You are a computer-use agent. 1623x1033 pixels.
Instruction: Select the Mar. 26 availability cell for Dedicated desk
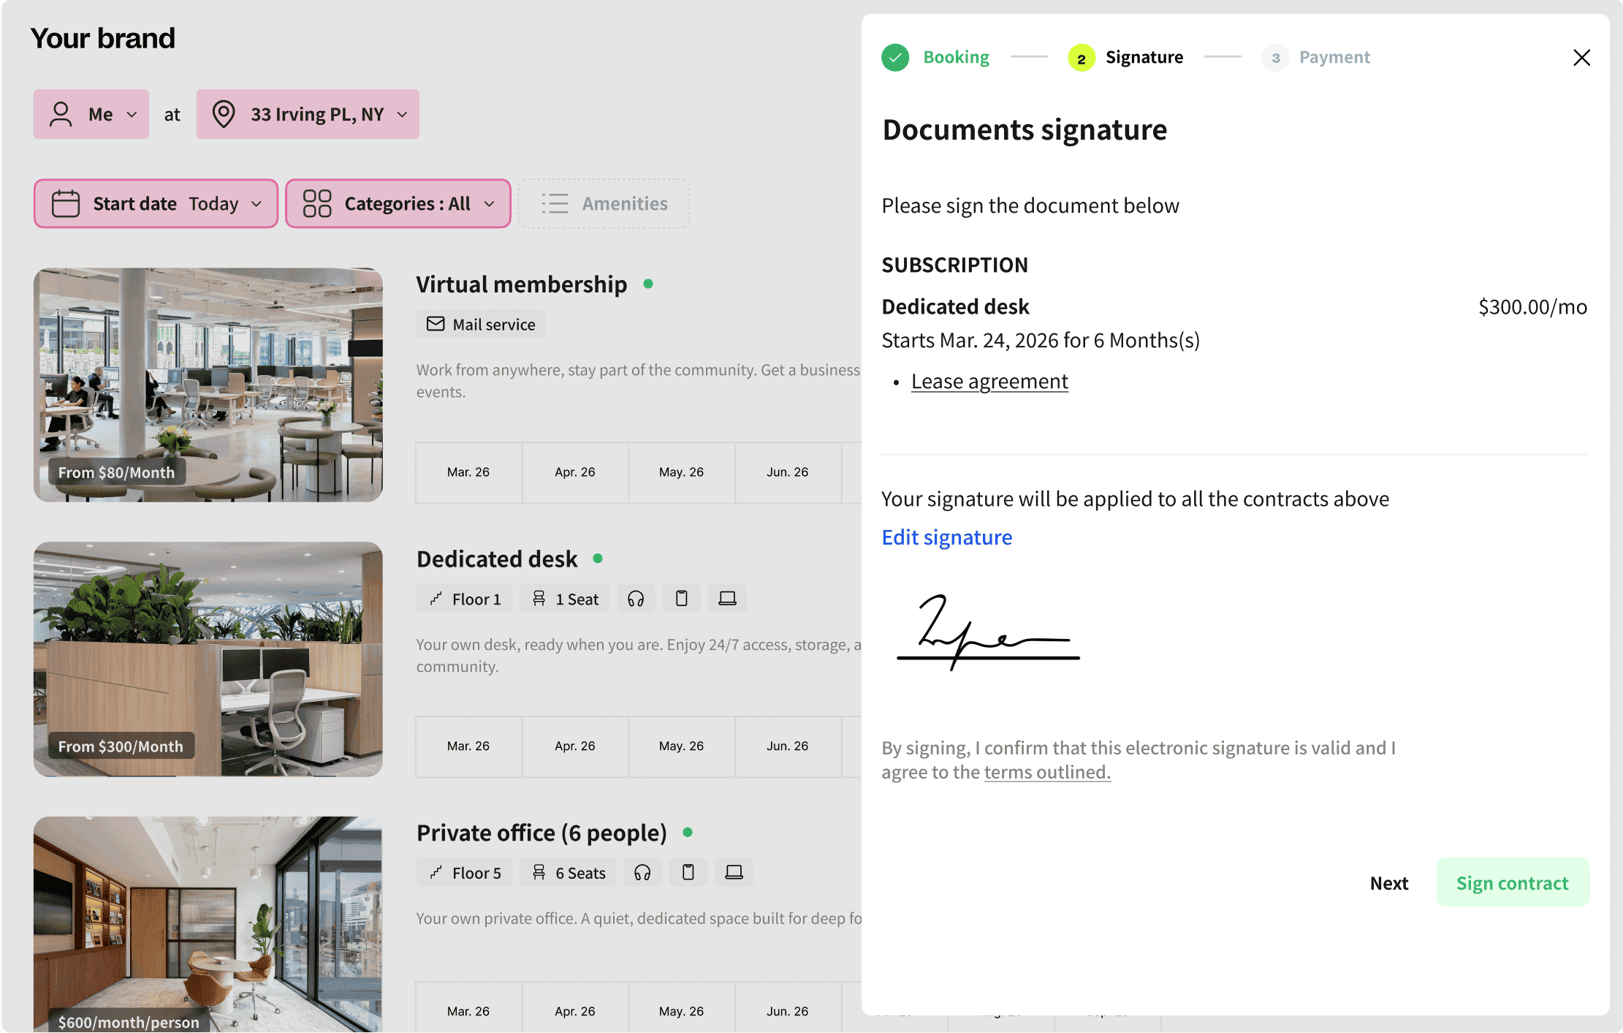(468, 746)
